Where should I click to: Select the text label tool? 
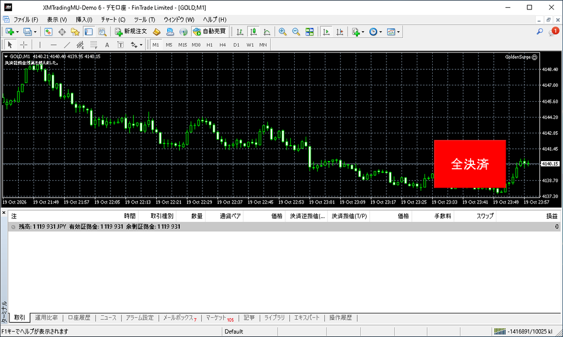coord(120,45)
